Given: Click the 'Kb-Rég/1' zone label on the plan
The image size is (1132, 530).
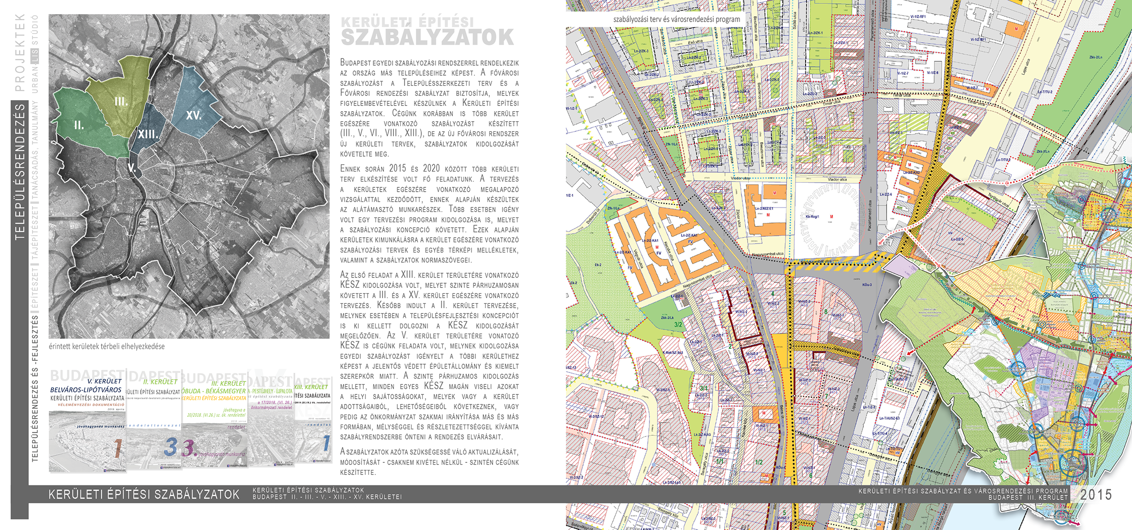Looking at the screenshot, I should click(812, 217).
